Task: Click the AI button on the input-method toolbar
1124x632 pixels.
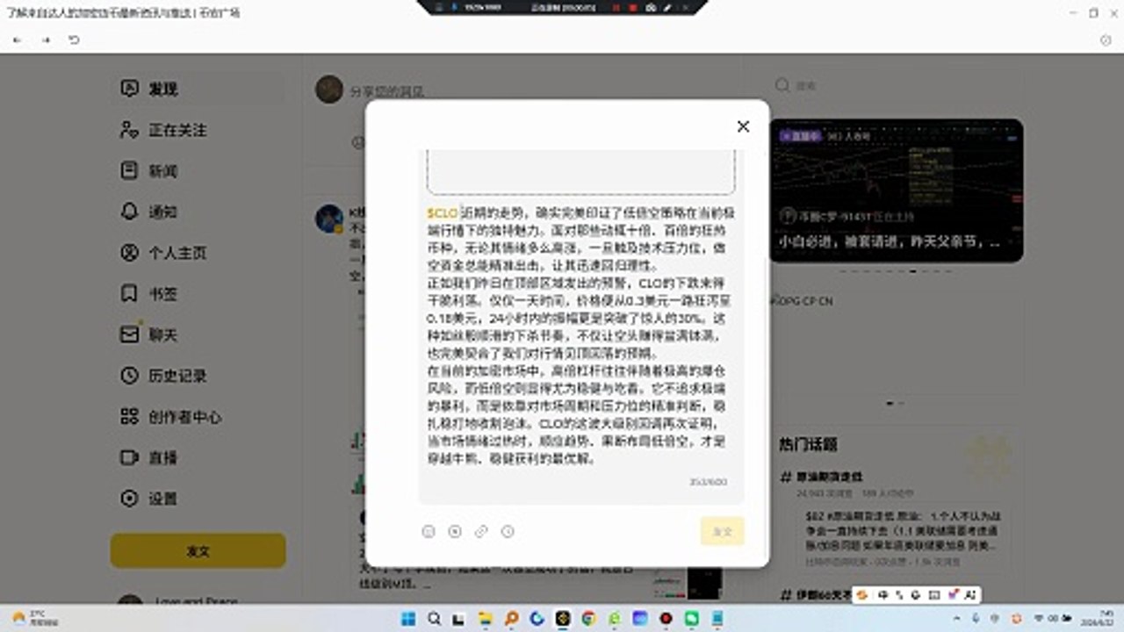Action: [970, 595]
